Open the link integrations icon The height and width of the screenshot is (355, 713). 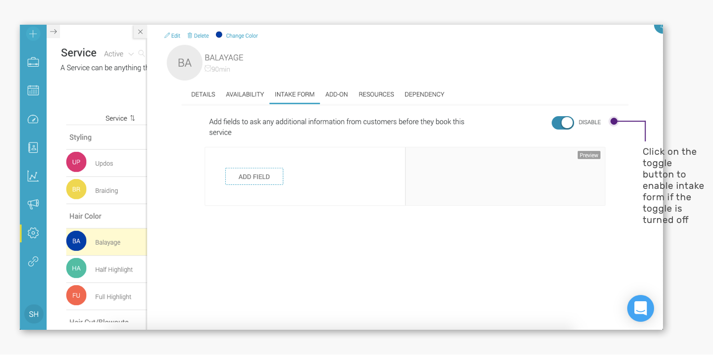(x=33, y=262)
